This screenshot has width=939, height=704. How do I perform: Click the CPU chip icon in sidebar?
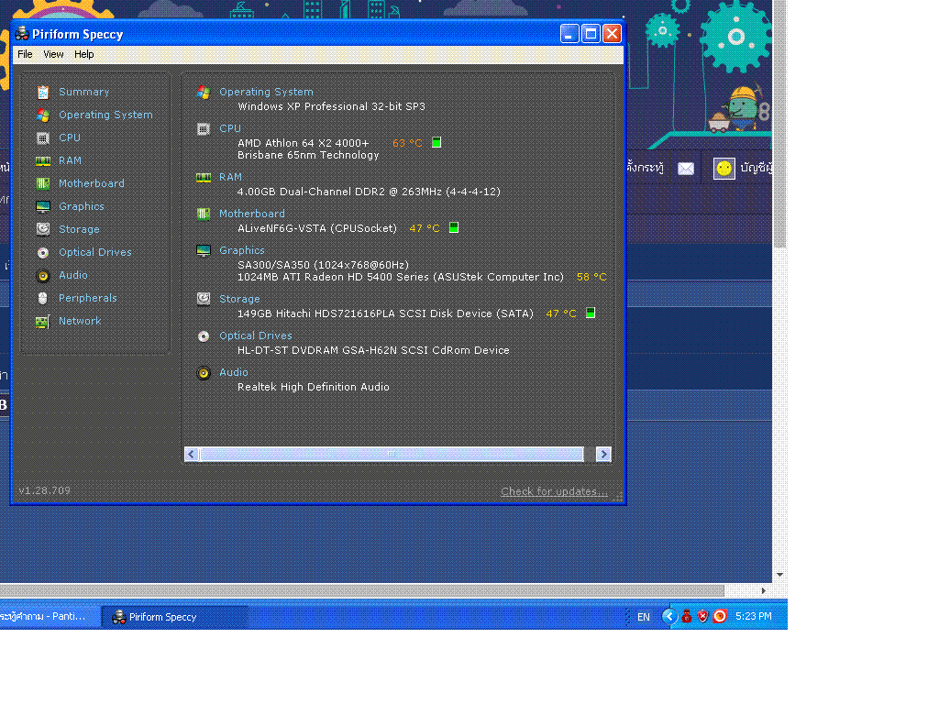[x=42, y=138]
